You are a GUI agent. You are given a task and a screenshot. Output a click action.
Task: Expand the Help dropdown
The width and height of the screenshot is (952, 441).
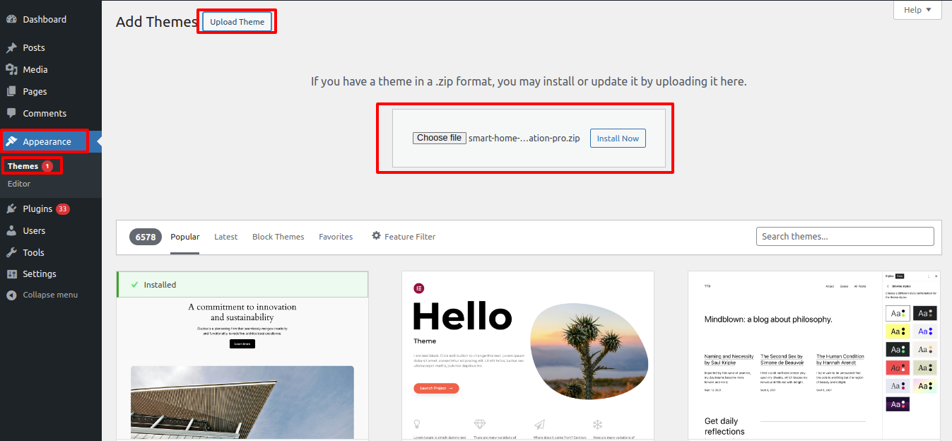point(917,9)
